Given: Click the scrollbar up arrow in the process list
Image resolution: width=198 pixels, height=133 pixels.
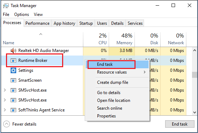Looking at the screenshot, I should tap(194, 50).
